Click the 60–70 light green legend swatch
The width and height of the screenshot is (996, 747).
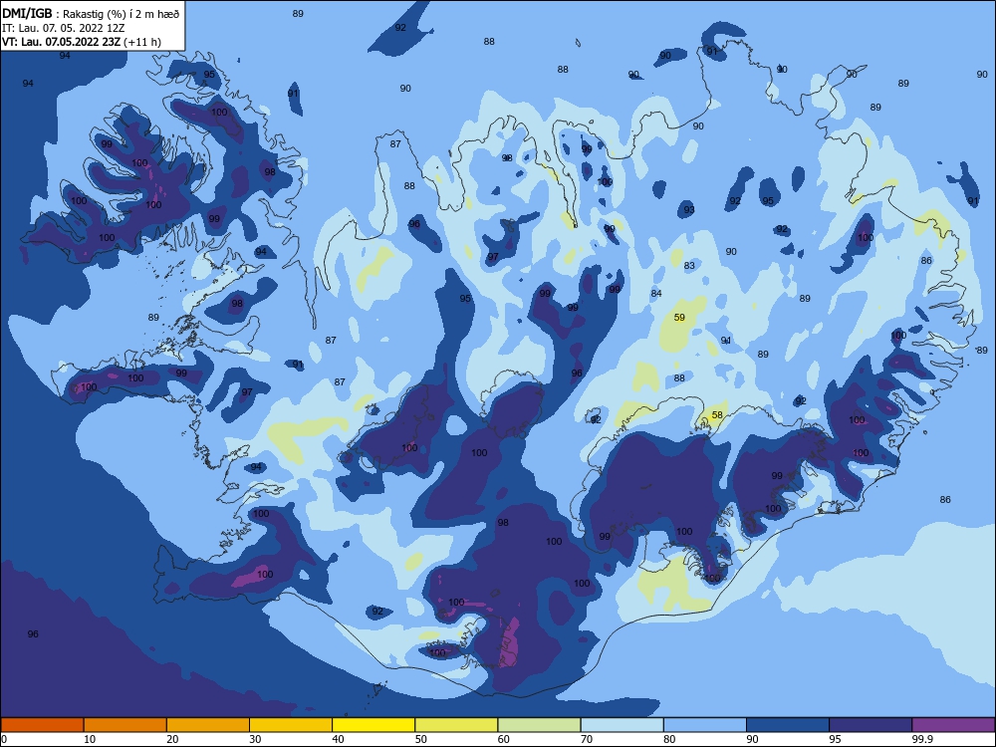click(539, 725)
